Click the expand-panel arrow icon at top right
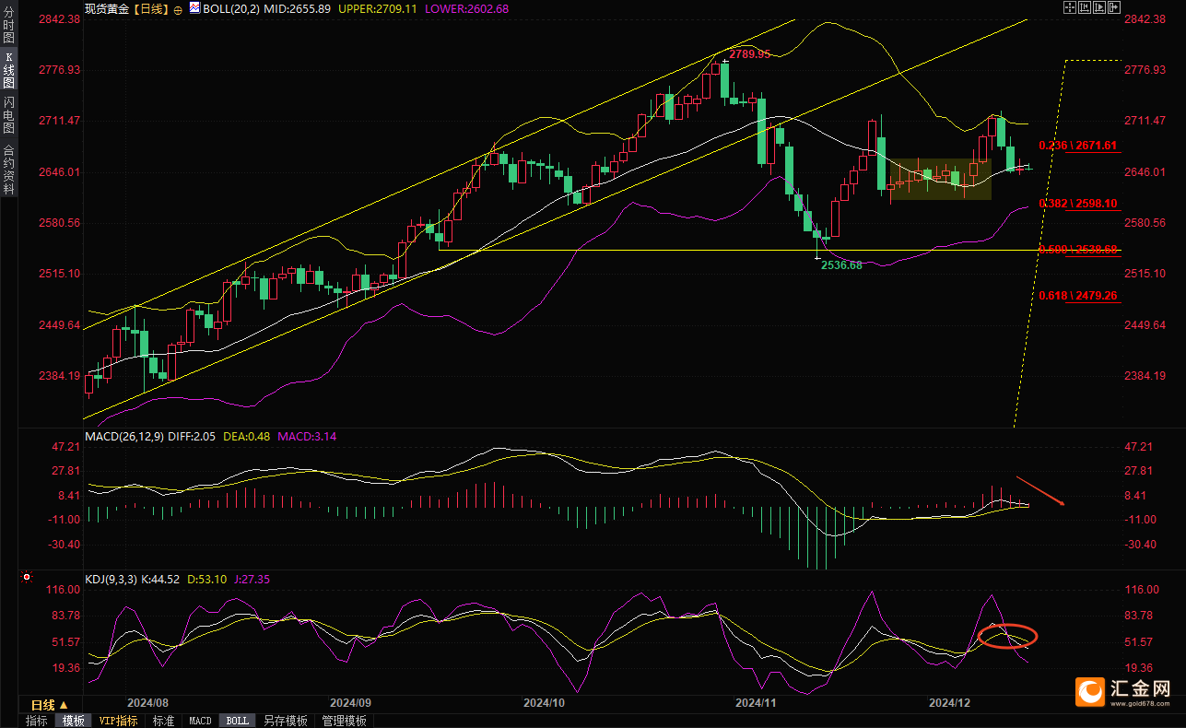Viewport: 1186px width, 728px height. pos(1114,7)
